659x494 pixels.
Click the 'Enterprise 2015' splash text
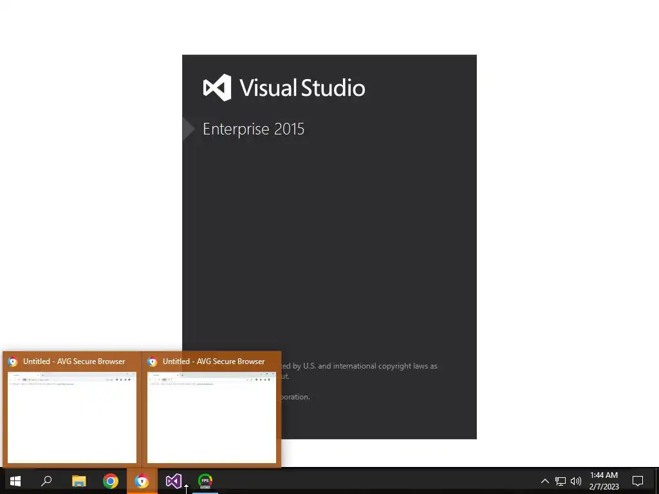[x=254, y=129]
